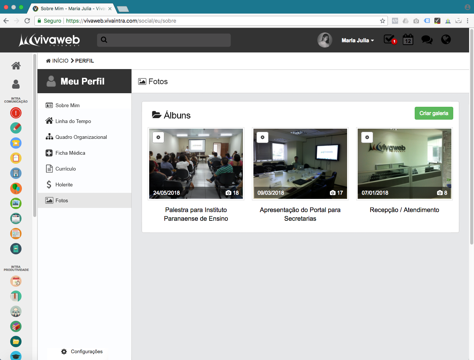Open Quadro Organizacional menu item
The width and height of the screenshot is (474, 360).
81,137
